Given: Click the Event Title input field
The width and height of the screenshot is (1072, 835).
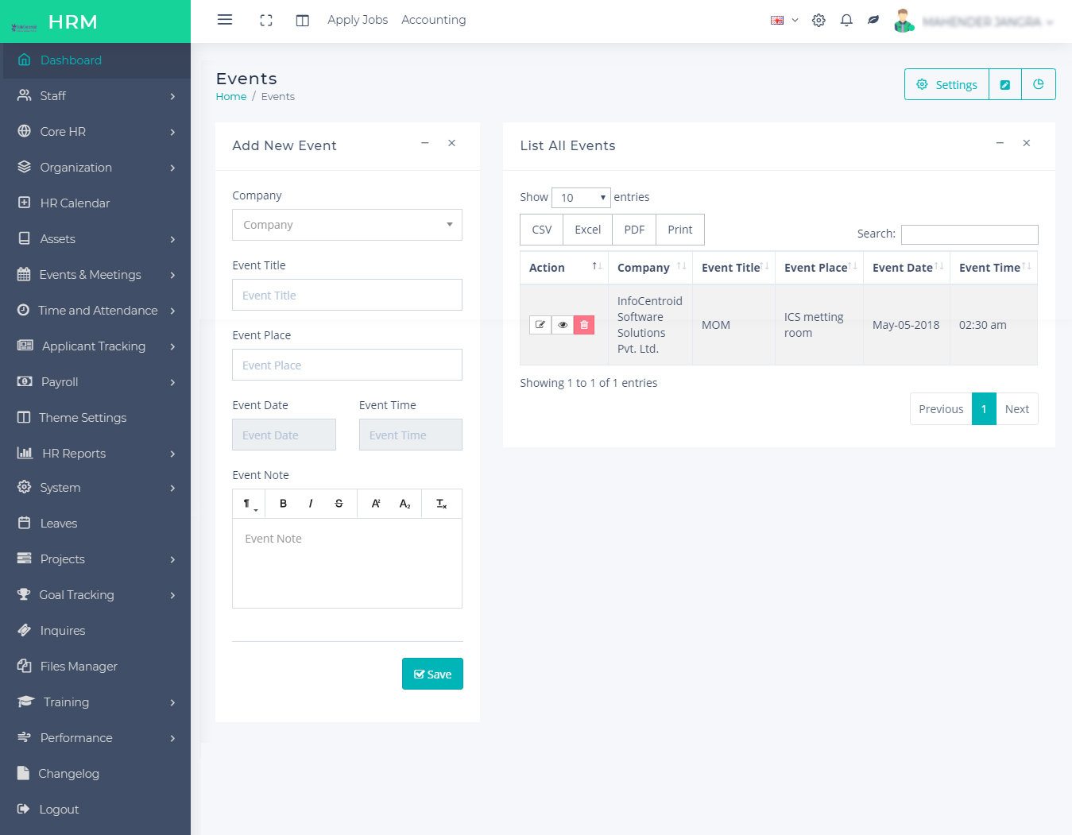Looking at the screenshot, I should (347, 296).
